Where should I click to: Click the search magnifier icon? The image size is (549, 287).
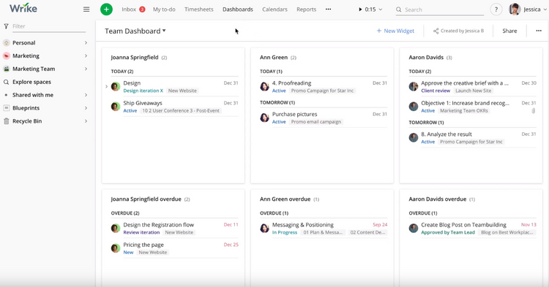[x=398, y=9]
